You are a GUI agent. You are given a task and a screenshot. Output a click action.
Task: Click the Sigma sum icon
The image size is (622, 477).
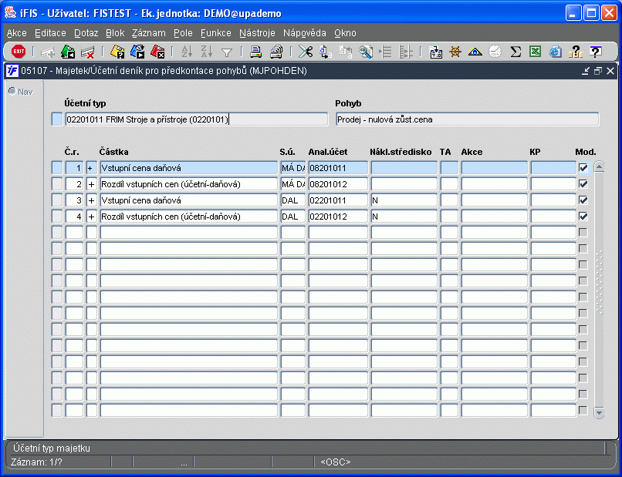point(516,52)
